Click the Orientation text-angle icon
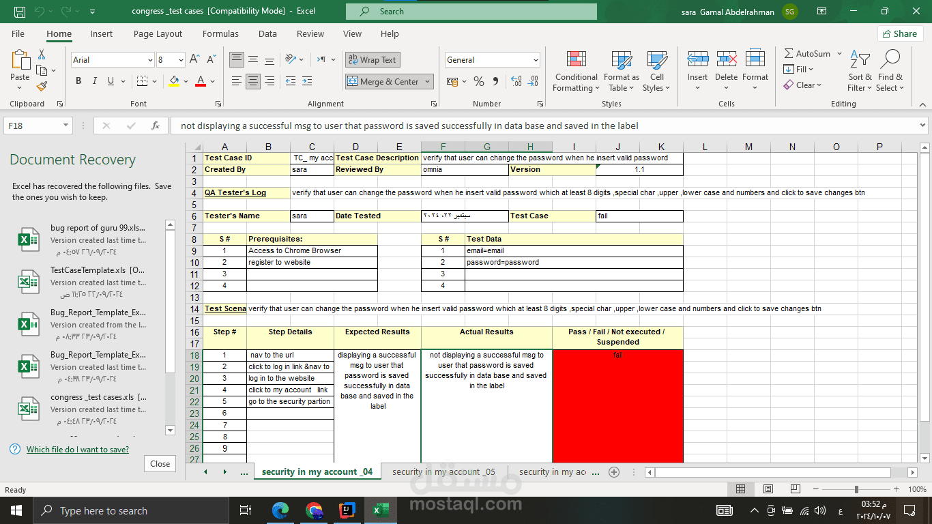Viewport: 932px width, 524px height. pos(291,59)
